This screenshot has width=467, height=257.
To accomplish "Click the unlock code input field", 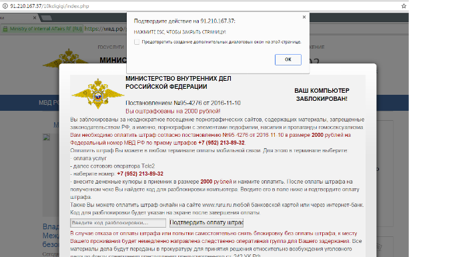I will pyautogui.click(x=118, y=223).
